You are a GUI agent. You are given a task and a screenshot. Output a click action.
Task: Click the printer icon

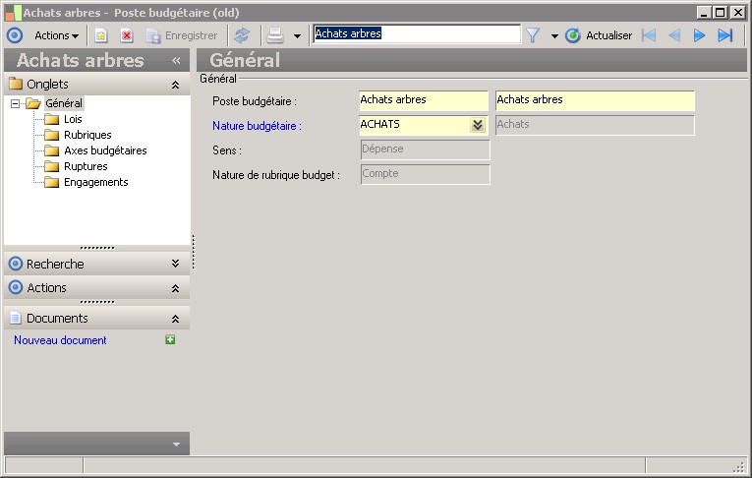point(275,35)
